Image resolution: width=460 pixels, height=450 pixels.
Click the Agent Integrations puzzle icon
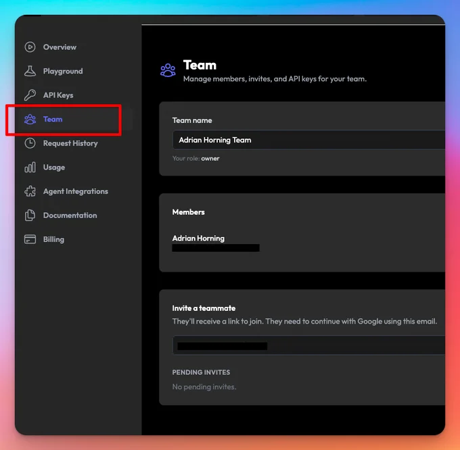click(30, 191)
